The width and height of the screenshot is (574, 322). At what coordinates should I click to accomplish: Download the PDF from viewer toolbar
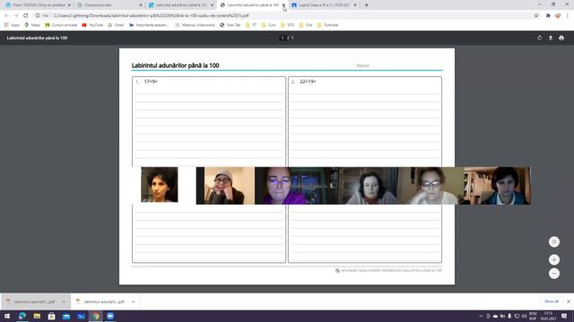(x=550, y=38)
